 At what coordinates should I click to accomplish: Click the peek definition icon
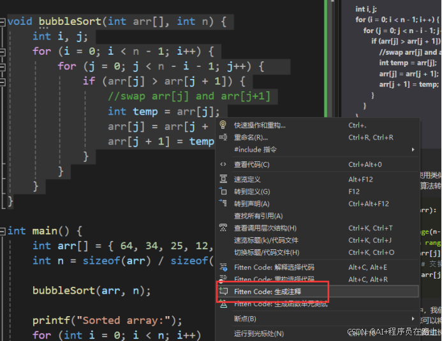[223, 179]
